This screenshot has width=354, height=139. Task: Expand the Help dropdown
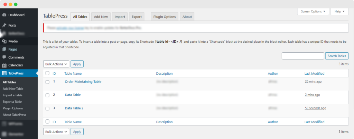click(x=340, y=11)
